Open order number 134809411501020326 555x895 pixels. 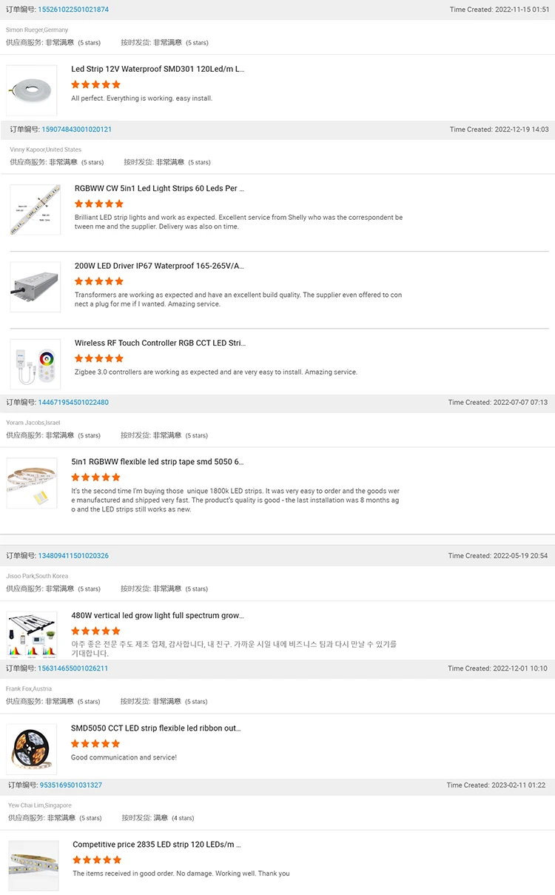73,556
